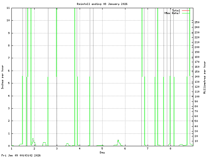Click the chart title 'Rainfall ending 08 January 2026'
Viewport: 209px width, 157px height.
[102, 4]
